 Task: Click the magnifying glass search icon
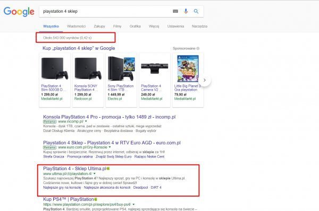pos(196,11)
